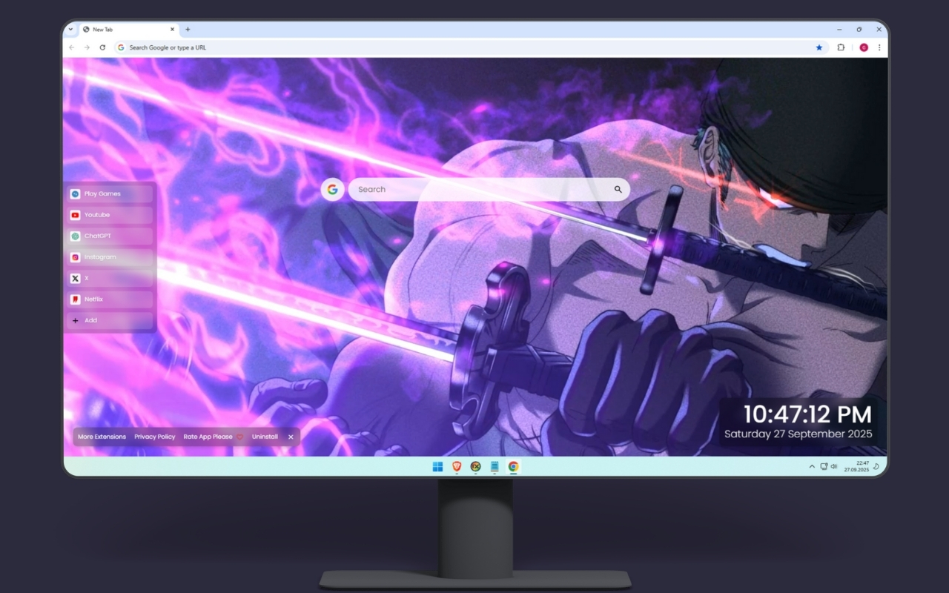The width and height of the screenshot is (949, 593).
Task: Click Rate App Please
Action: pyautogui.click(x=208, y=437)
